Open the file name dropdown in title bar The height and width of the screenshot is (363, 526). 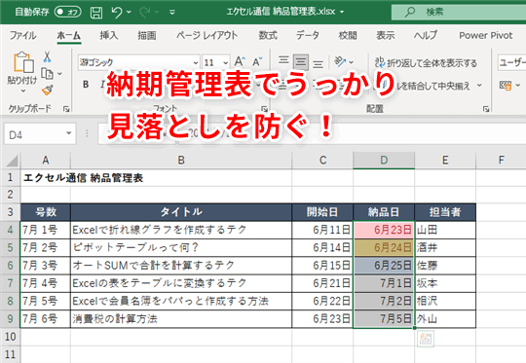pos(342,12)
